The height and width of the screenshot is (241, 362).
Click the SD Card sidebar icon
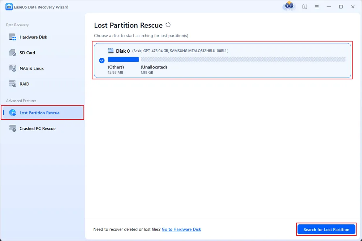pos(13,53)
